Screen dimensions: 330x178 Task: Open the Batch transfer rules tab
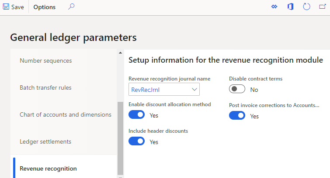pyautogui.click(x=45, y=87)
